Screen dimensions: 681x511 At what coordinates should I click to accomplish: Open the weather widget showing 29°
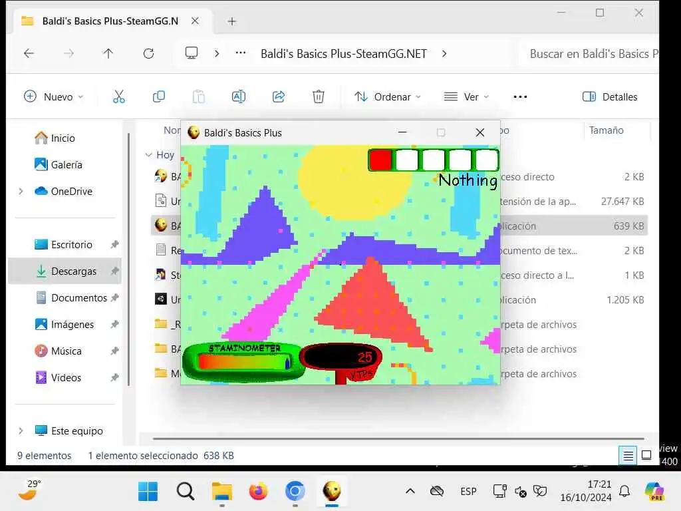click(29, 490)
